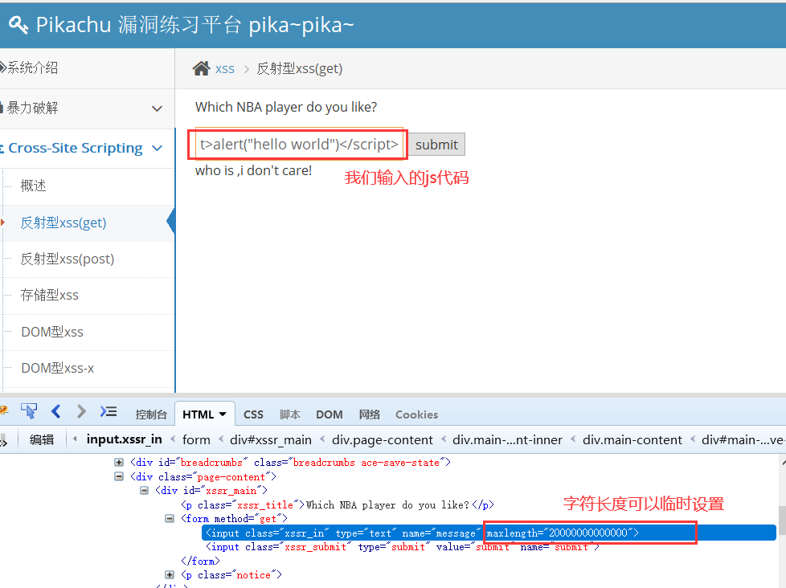
Task: Switch to Cookies panel tab
Action: 416,414
